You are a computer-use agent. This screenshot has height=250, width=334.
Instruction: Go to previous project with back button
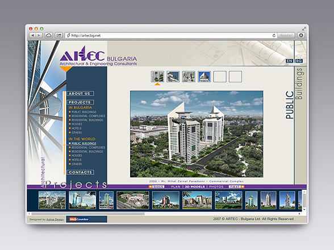tap(157, 187)
